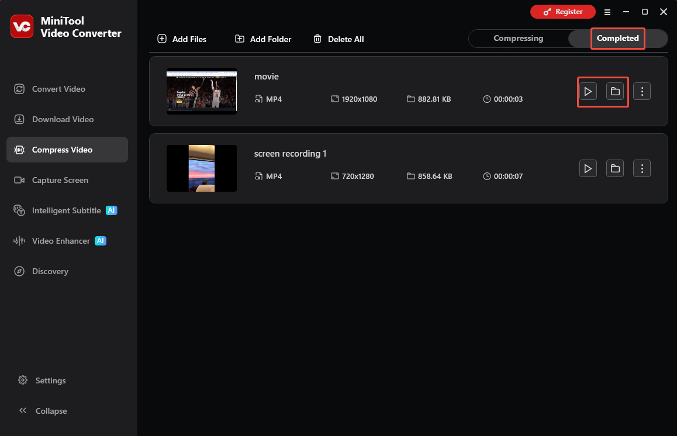Click the Add Folder icon
Image resolution: width=677 pixels, height=436 pixels.
click(x=240, y=39)
